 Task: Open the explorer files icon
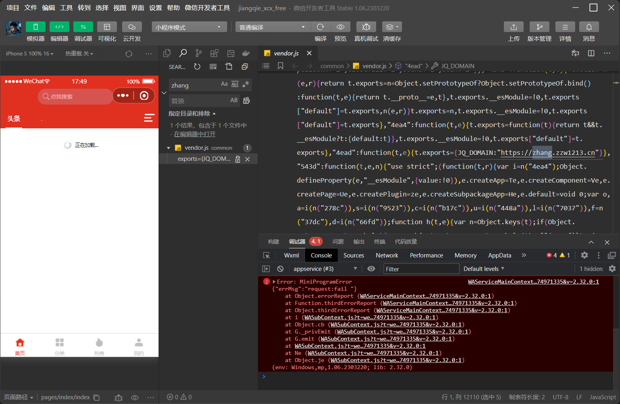pyautogui.click(x=167, y=53)
